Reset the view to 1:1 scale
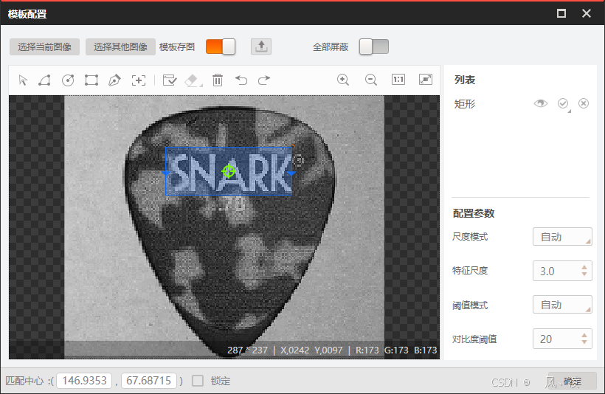This screenshot has height=394, width=605. point(398,80)
